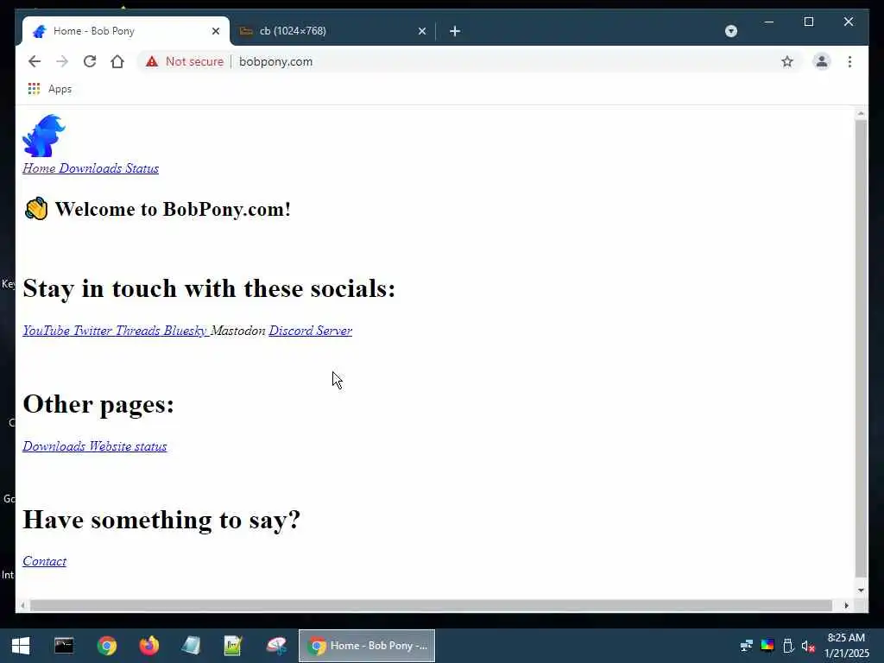Image resolution: width=884 pixels, height=663 pixels.
Task: Visit the Threads social link
Action: pyautogui.click(x=137, y=331)
